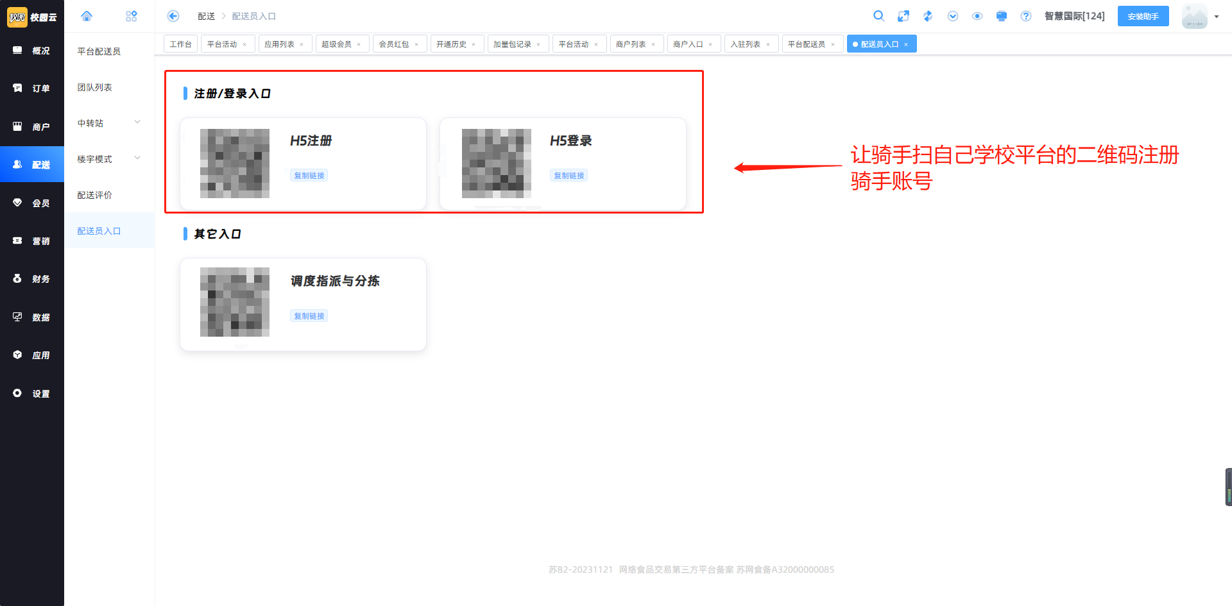Close the active 配送员入口 tab
Image resolution: width=1232 pixels, height=606 pixels.
pyautogui.click(x=906, y=45)
